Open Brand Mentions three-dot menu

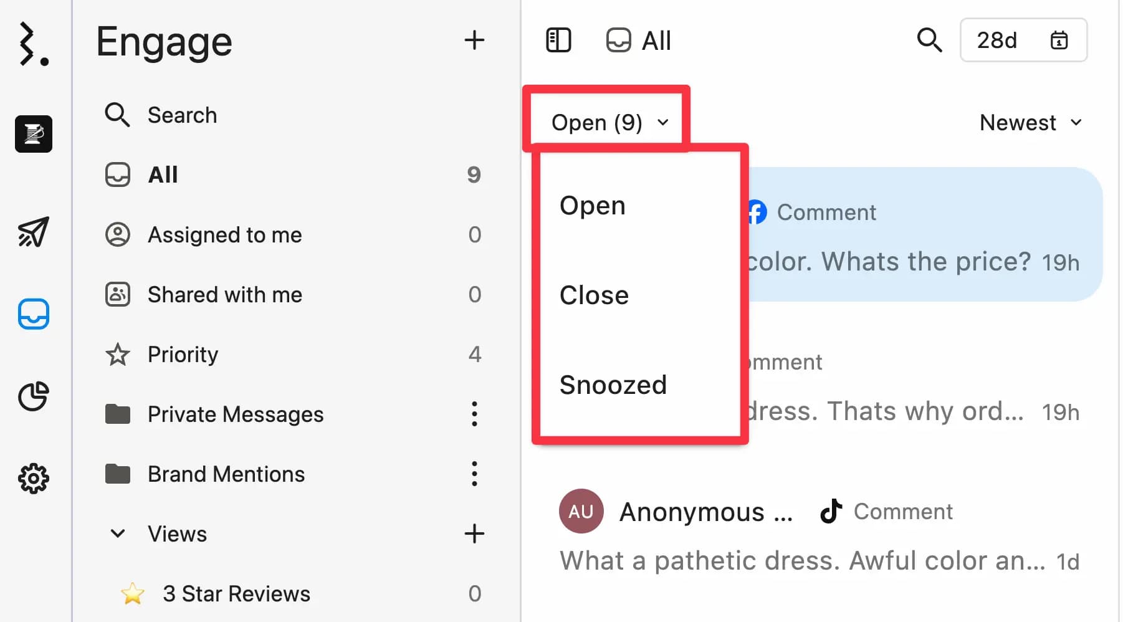coord(474,474)
